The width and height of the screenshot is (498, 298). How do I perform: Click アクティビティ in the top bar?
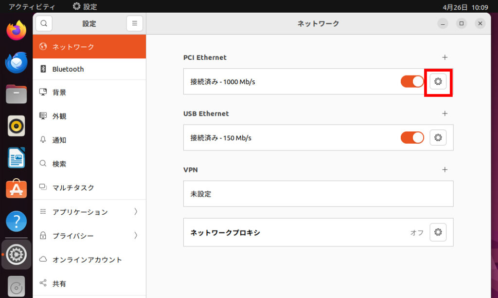[32, 7]
